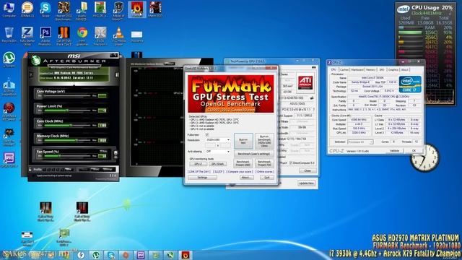Launch GPU Shark from FurMark
This screenshot has height=260, width=462.
pos(218,164)
